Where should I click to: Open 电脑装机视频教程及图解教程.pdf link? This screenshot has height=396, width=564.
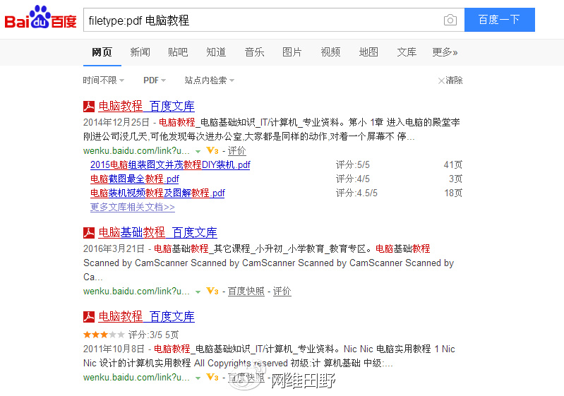[157, 193]
